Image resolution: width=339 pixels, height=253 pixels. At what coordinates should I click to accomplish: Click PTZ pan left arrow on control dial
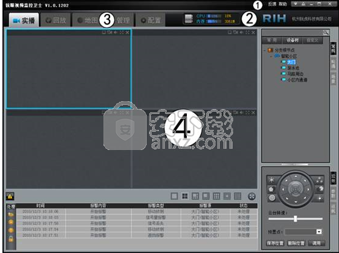pos(283,190)
